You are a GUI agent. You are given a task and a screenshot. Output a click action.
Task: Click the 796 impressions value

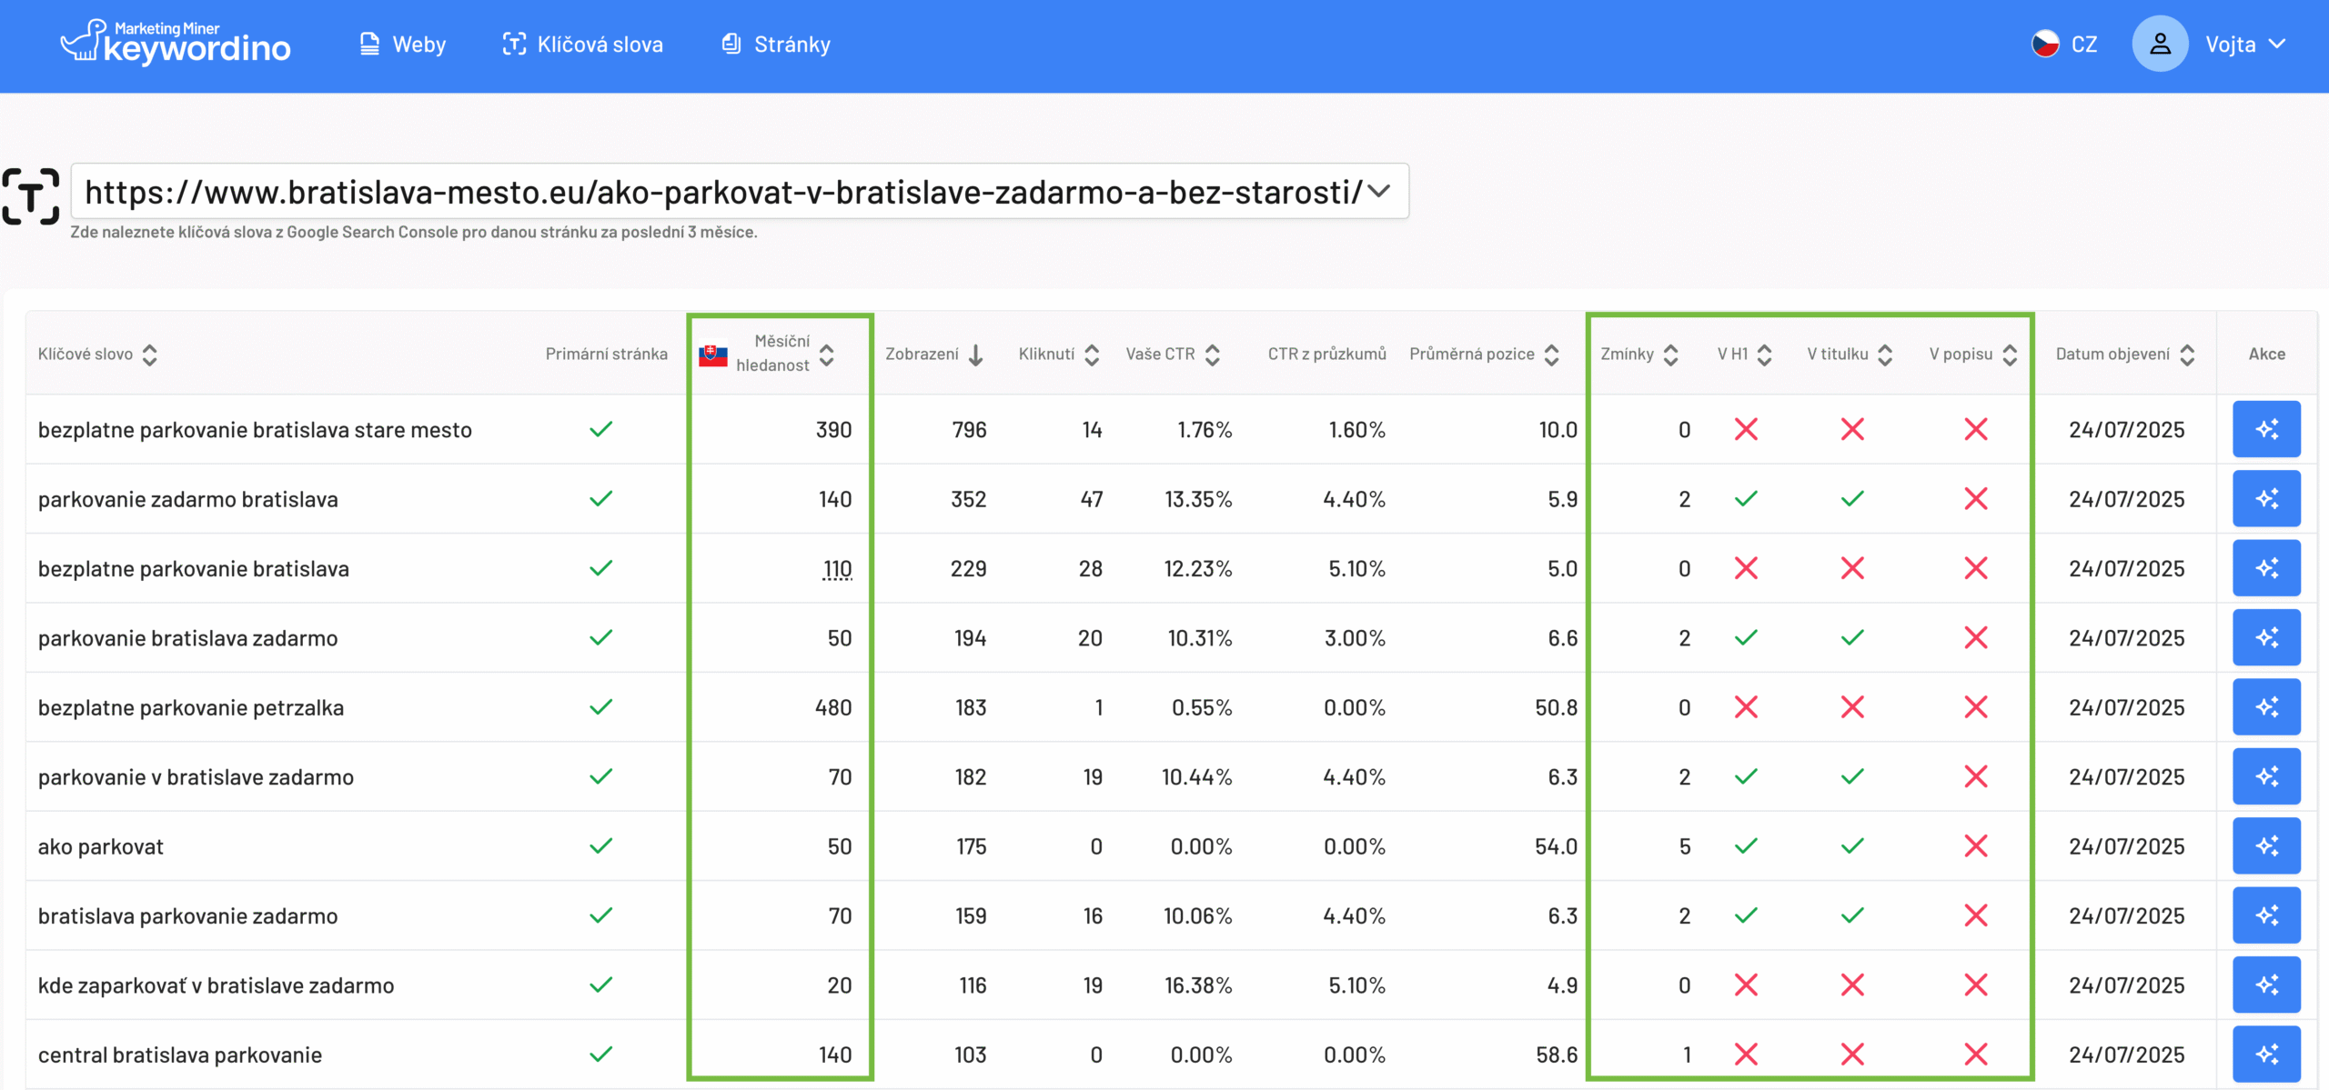pyautogui.click(x=969, y=430)
